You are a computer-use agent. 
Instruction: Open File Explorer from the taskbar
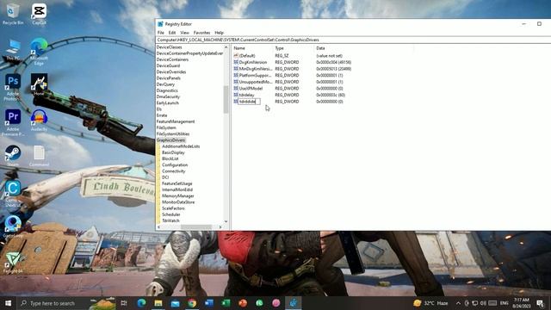point(158,303)
